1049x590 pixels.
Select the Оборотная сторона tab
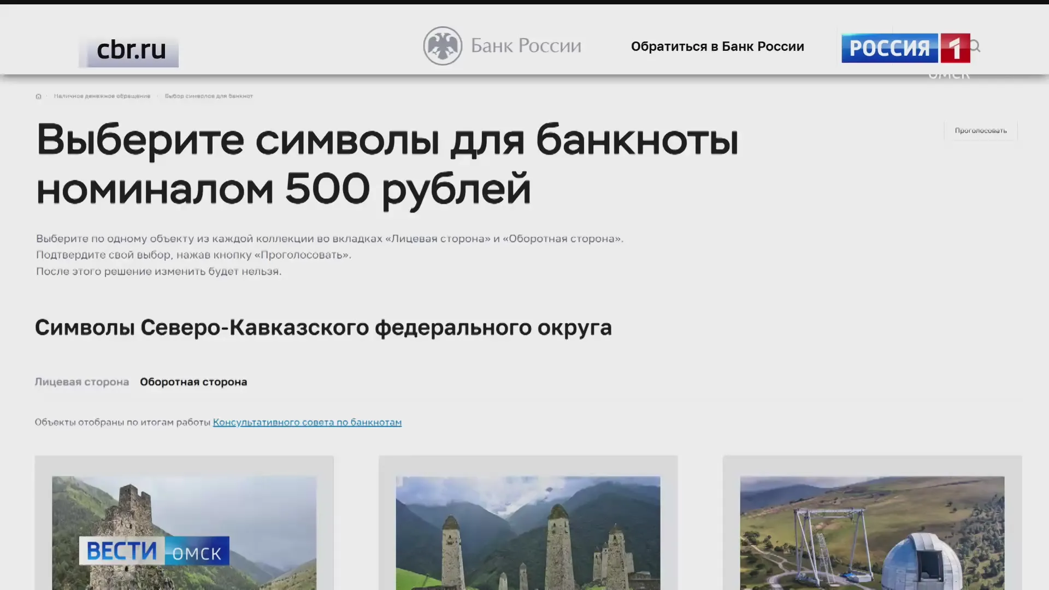(x=193, y=382)
